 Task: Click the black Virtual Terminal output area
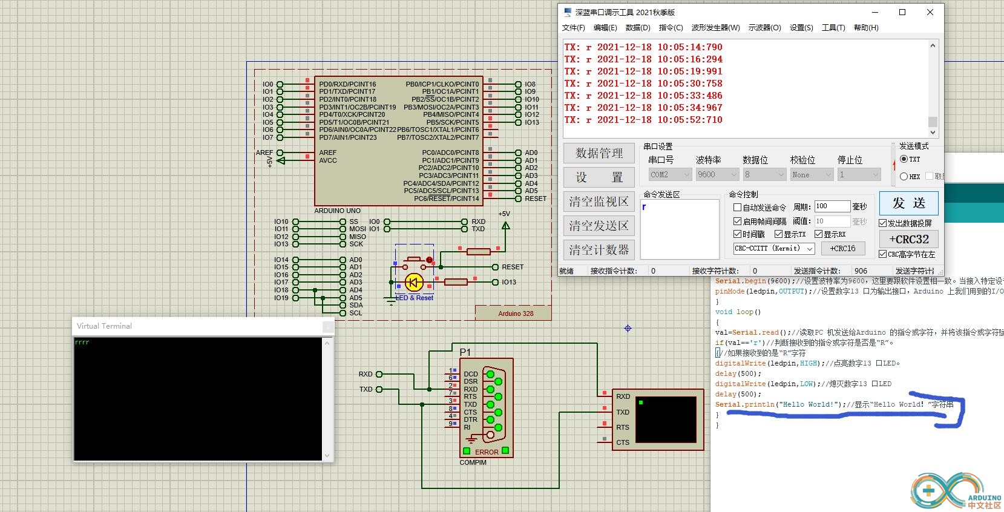[x=198, y=399]
